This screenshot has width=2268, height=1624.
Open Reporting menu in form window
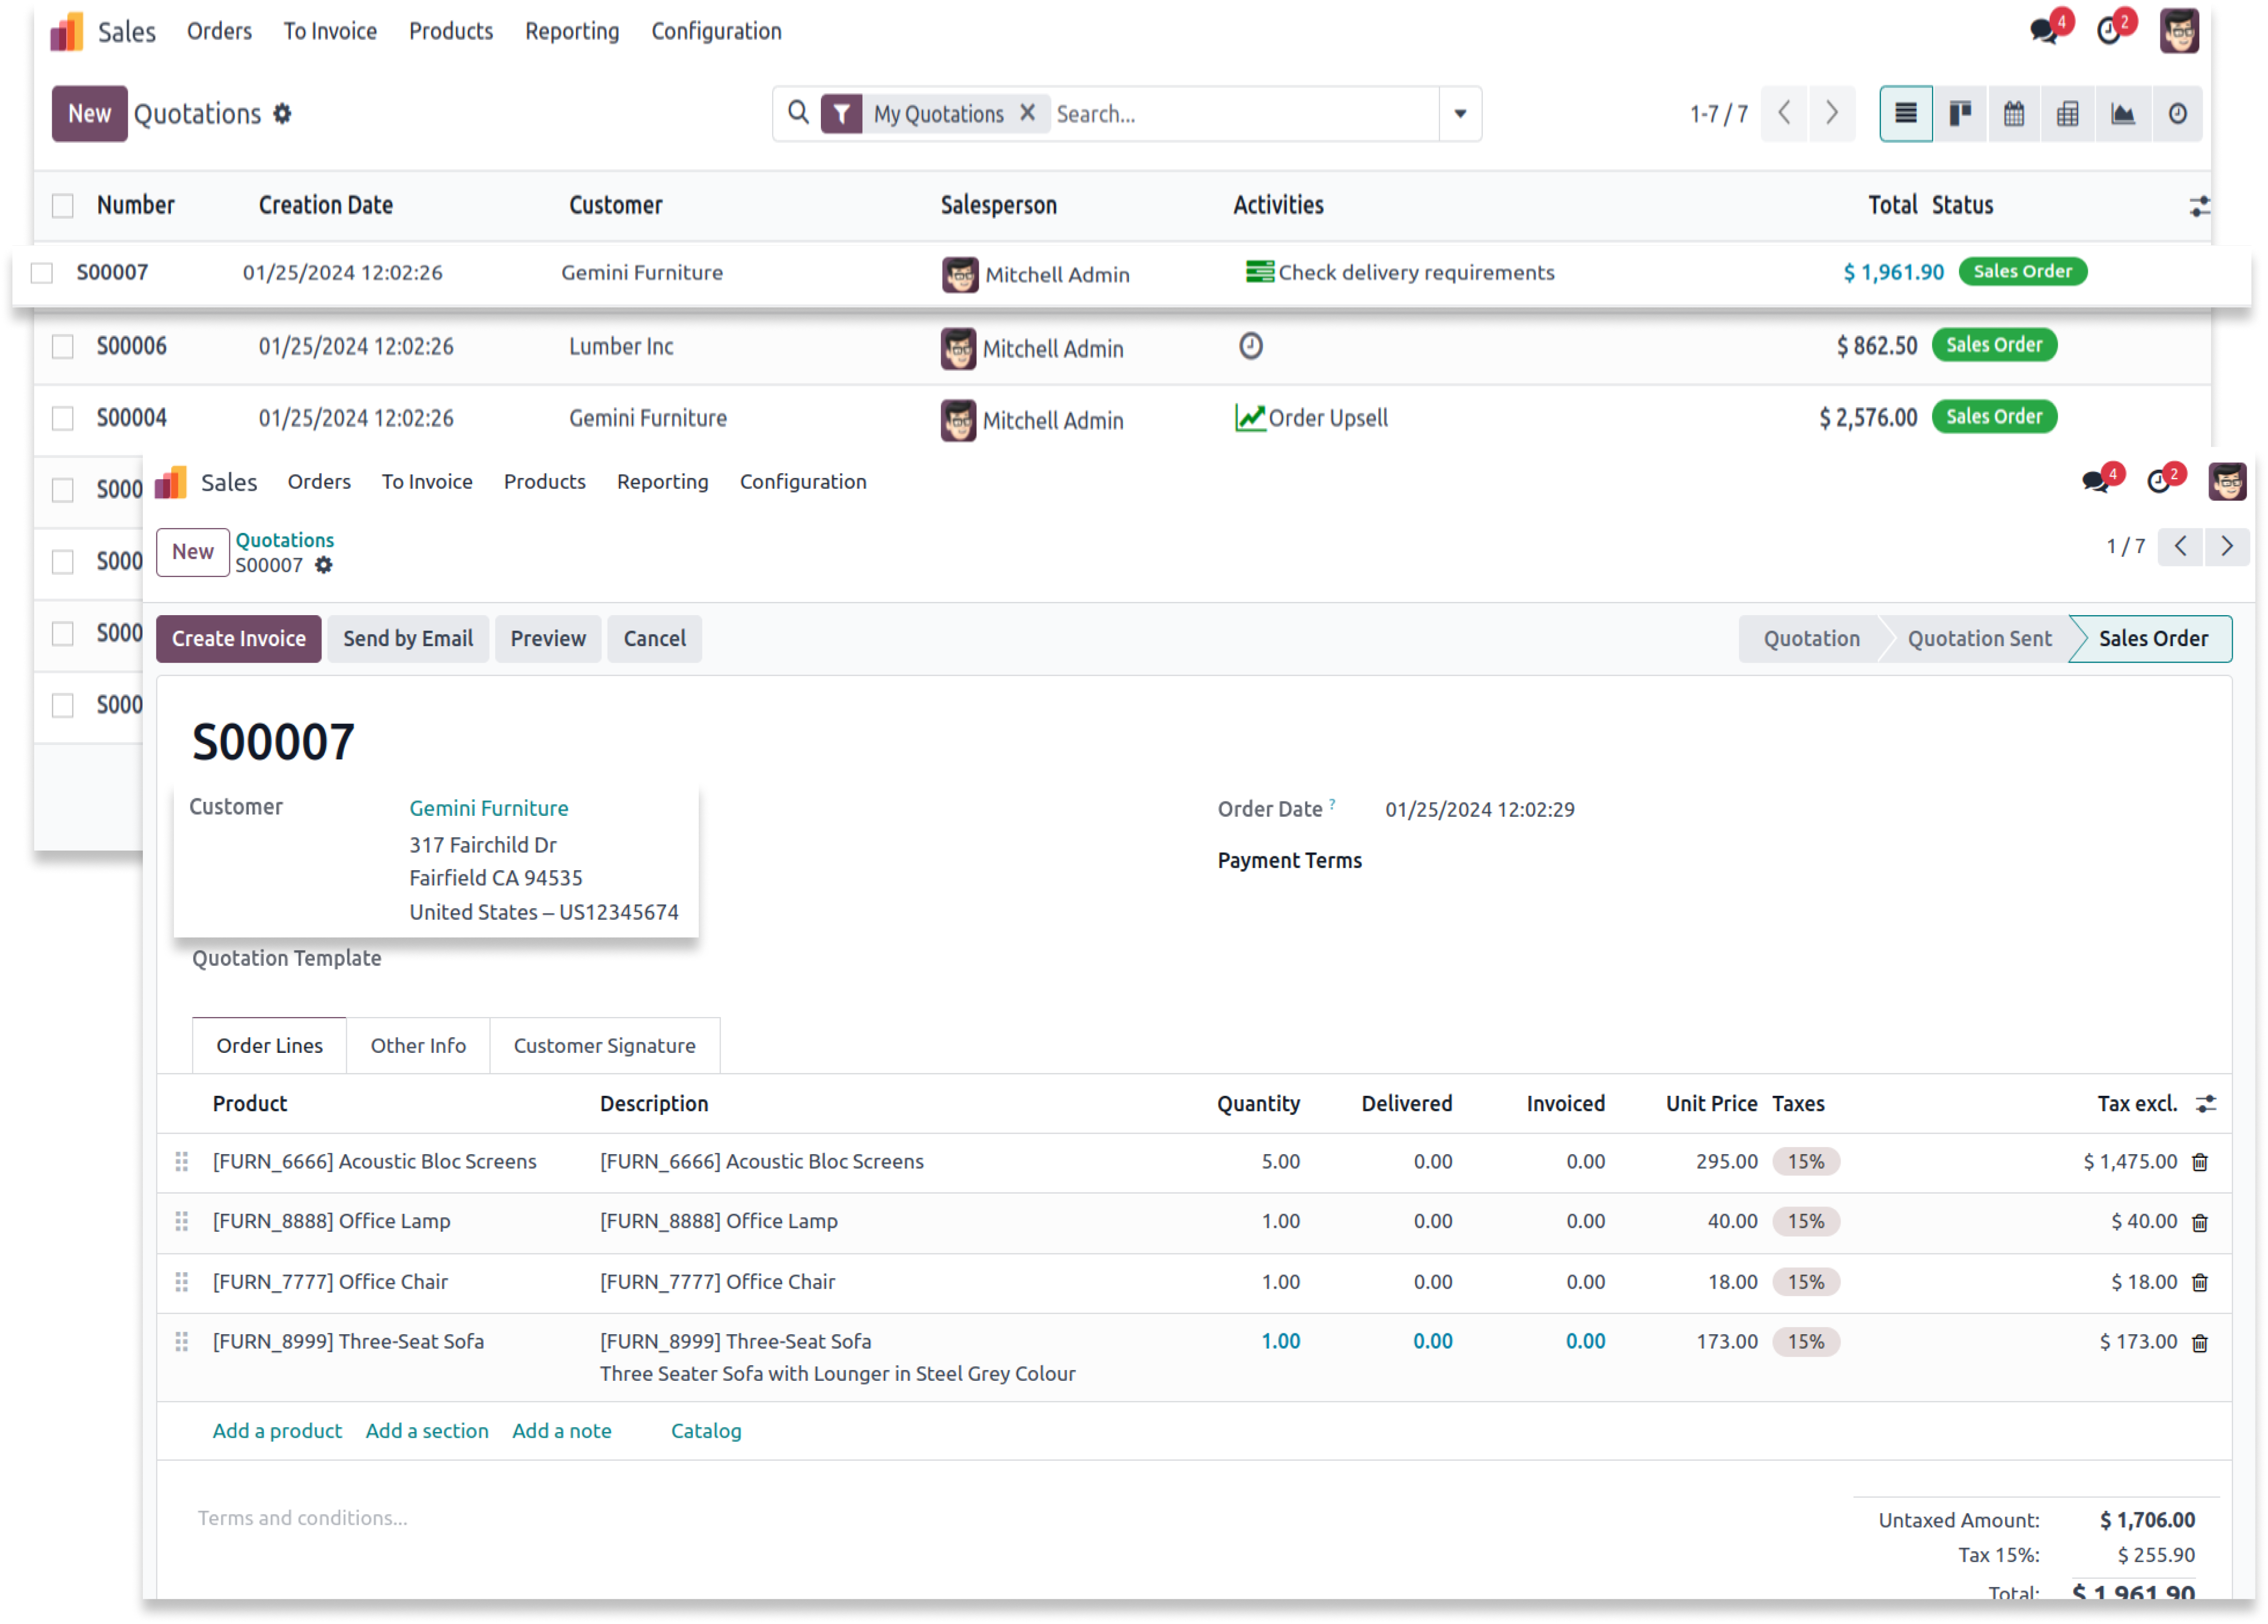(662, 482)
